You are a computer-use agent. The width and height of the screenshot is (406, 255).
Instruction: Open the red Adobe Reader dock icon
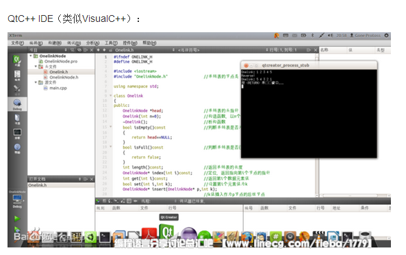149,234
